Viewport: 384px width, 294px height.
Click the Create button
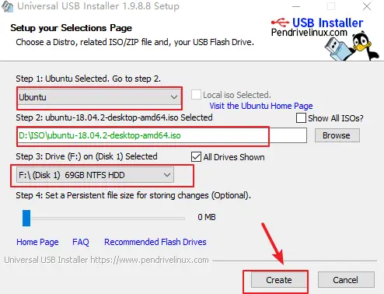[278, 280]
